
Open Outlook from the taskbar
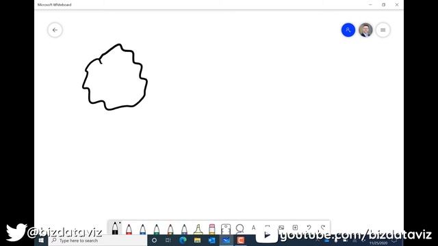point(211,240)
